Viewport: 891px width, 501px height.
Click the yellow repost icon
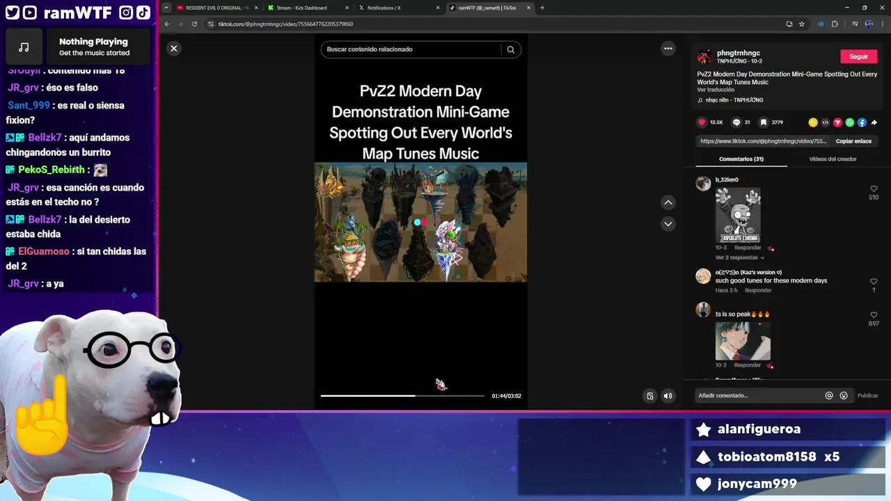812,122
